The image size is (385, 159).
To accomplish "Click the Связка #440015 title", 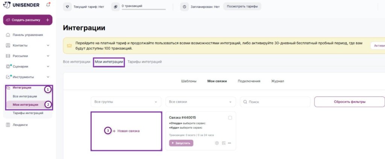I will 182,118.
